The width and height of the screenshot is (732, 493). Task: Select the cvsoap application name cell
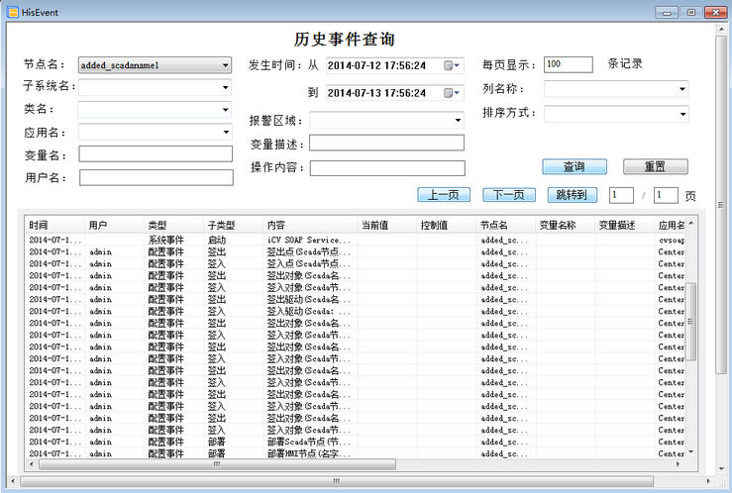point(672,240)
